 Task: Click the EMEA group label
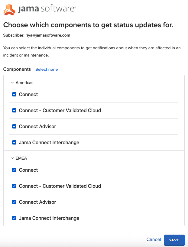tap(21, 158)
